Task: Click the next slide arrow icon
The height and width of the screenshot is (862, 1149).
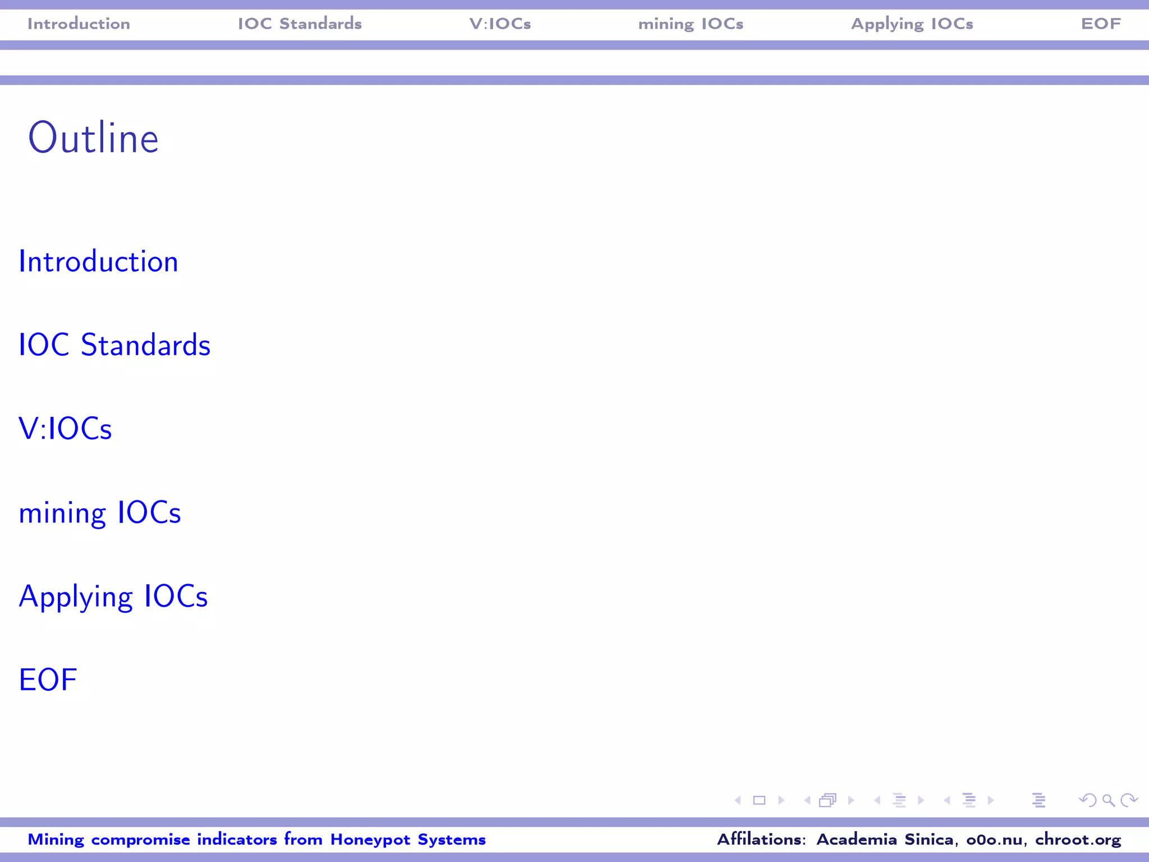Action: point(782,800)
